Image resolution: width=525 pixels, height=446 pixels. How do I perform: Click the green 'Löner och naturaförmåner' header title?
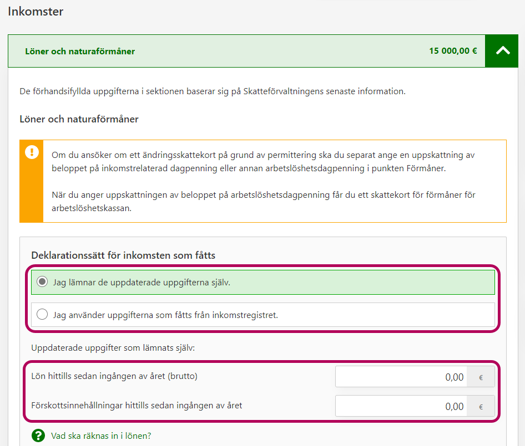(x=80, y=52)
